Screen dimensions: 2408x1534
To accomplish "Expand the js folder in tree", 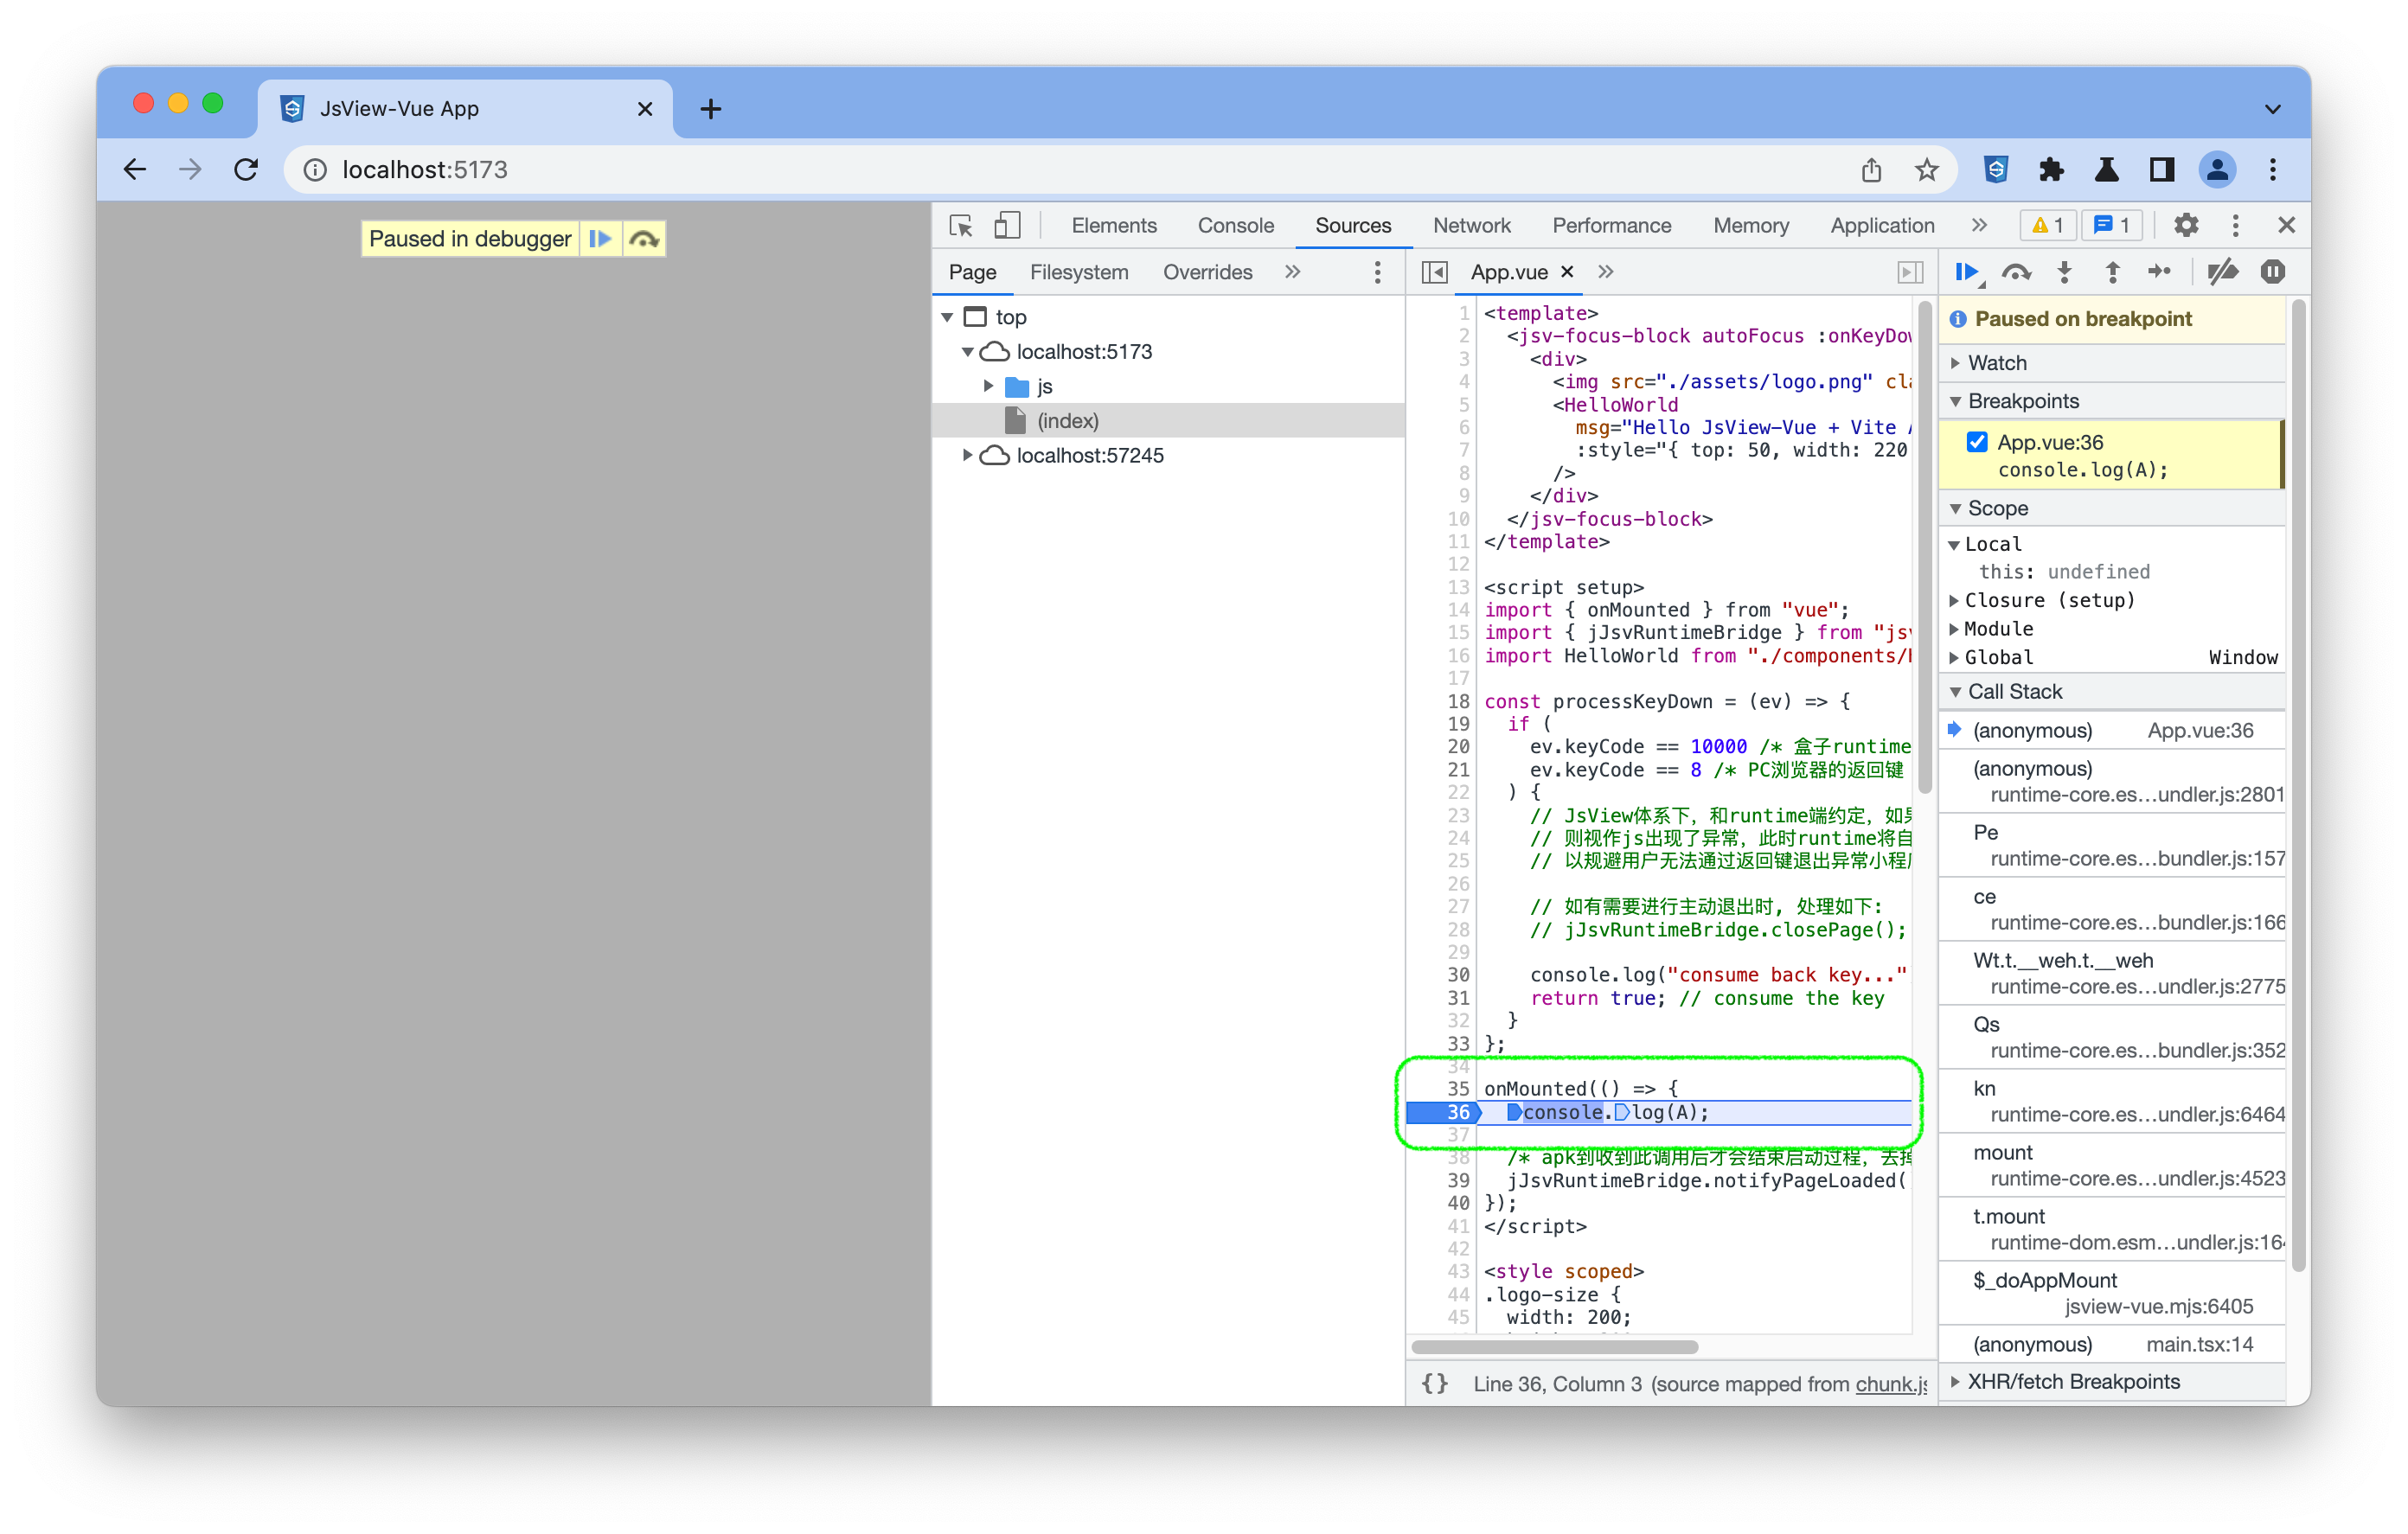I will click(988, 386).
